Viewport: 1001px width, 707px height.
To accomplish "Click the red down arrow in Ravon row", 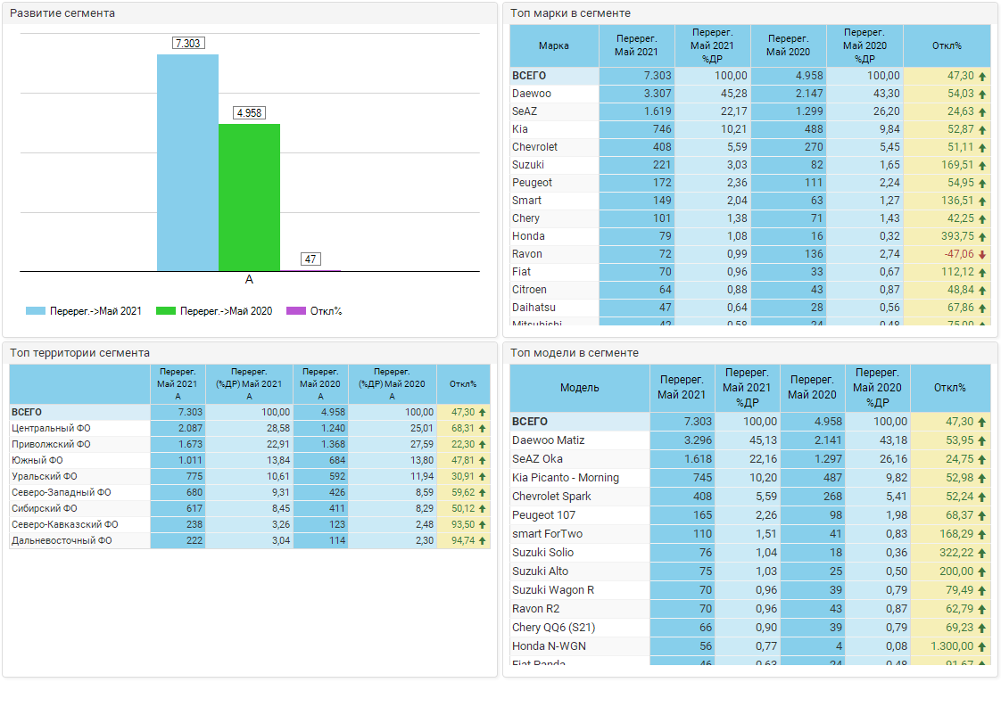I will 982,254.
